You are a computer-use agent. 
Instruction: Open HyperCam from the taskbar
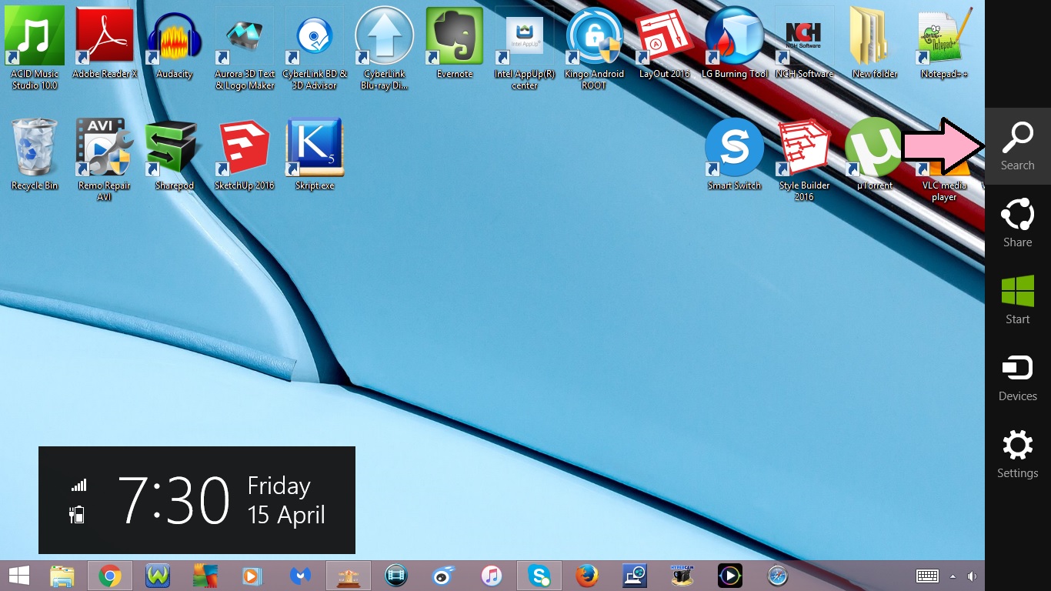tap(682, 576)
